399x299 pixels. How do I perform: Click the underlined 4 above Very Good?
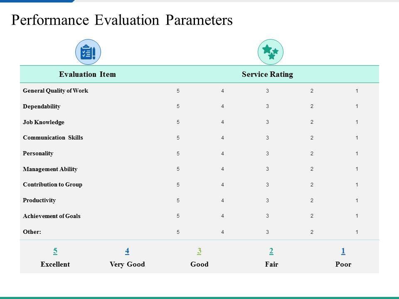coord(127,251)
